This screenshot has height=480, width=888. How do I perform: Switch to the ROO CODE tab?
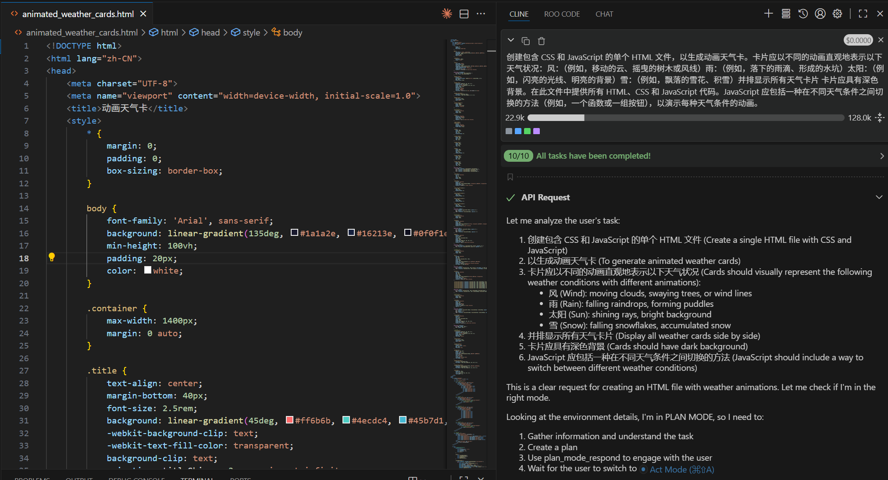(562, 14)
